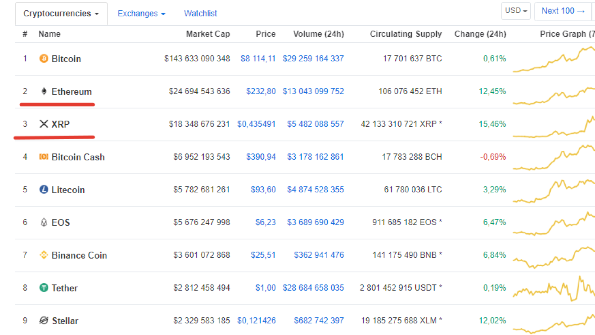This screenshot has width=595, height=335.
Task: Click Binance Coin price $25,51
Action: pyautogui.click(x=263, y=255)
